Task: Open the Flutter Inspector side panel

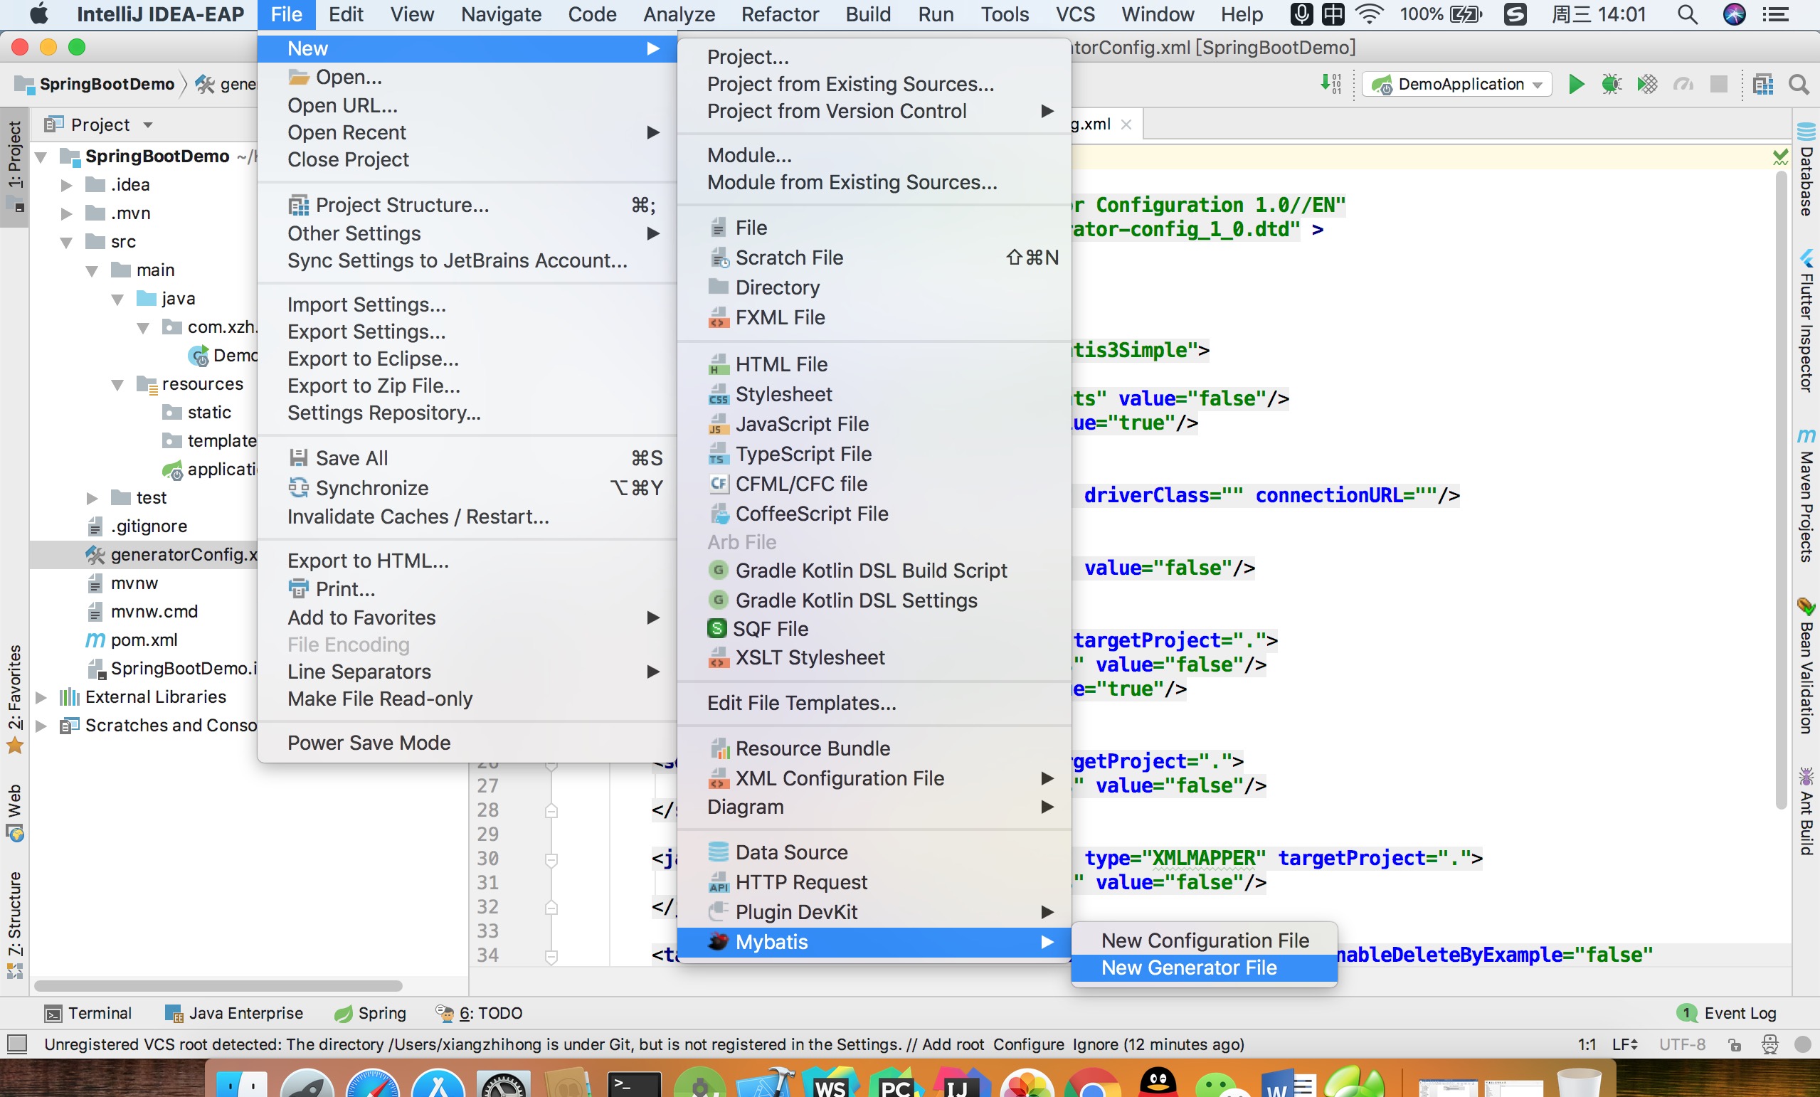Action: coord(1805,321)
